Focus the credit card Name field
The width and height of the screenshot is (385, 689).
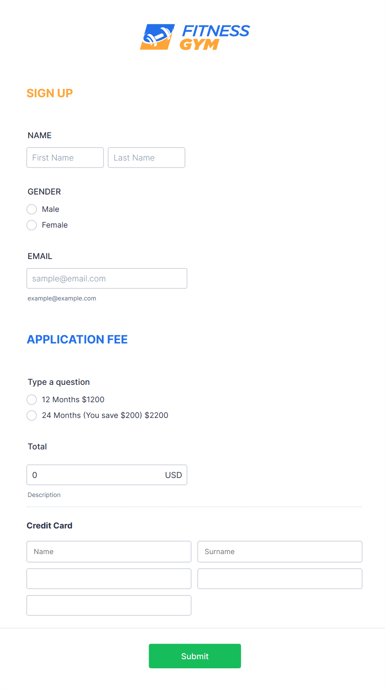click(x=109, y=552)
